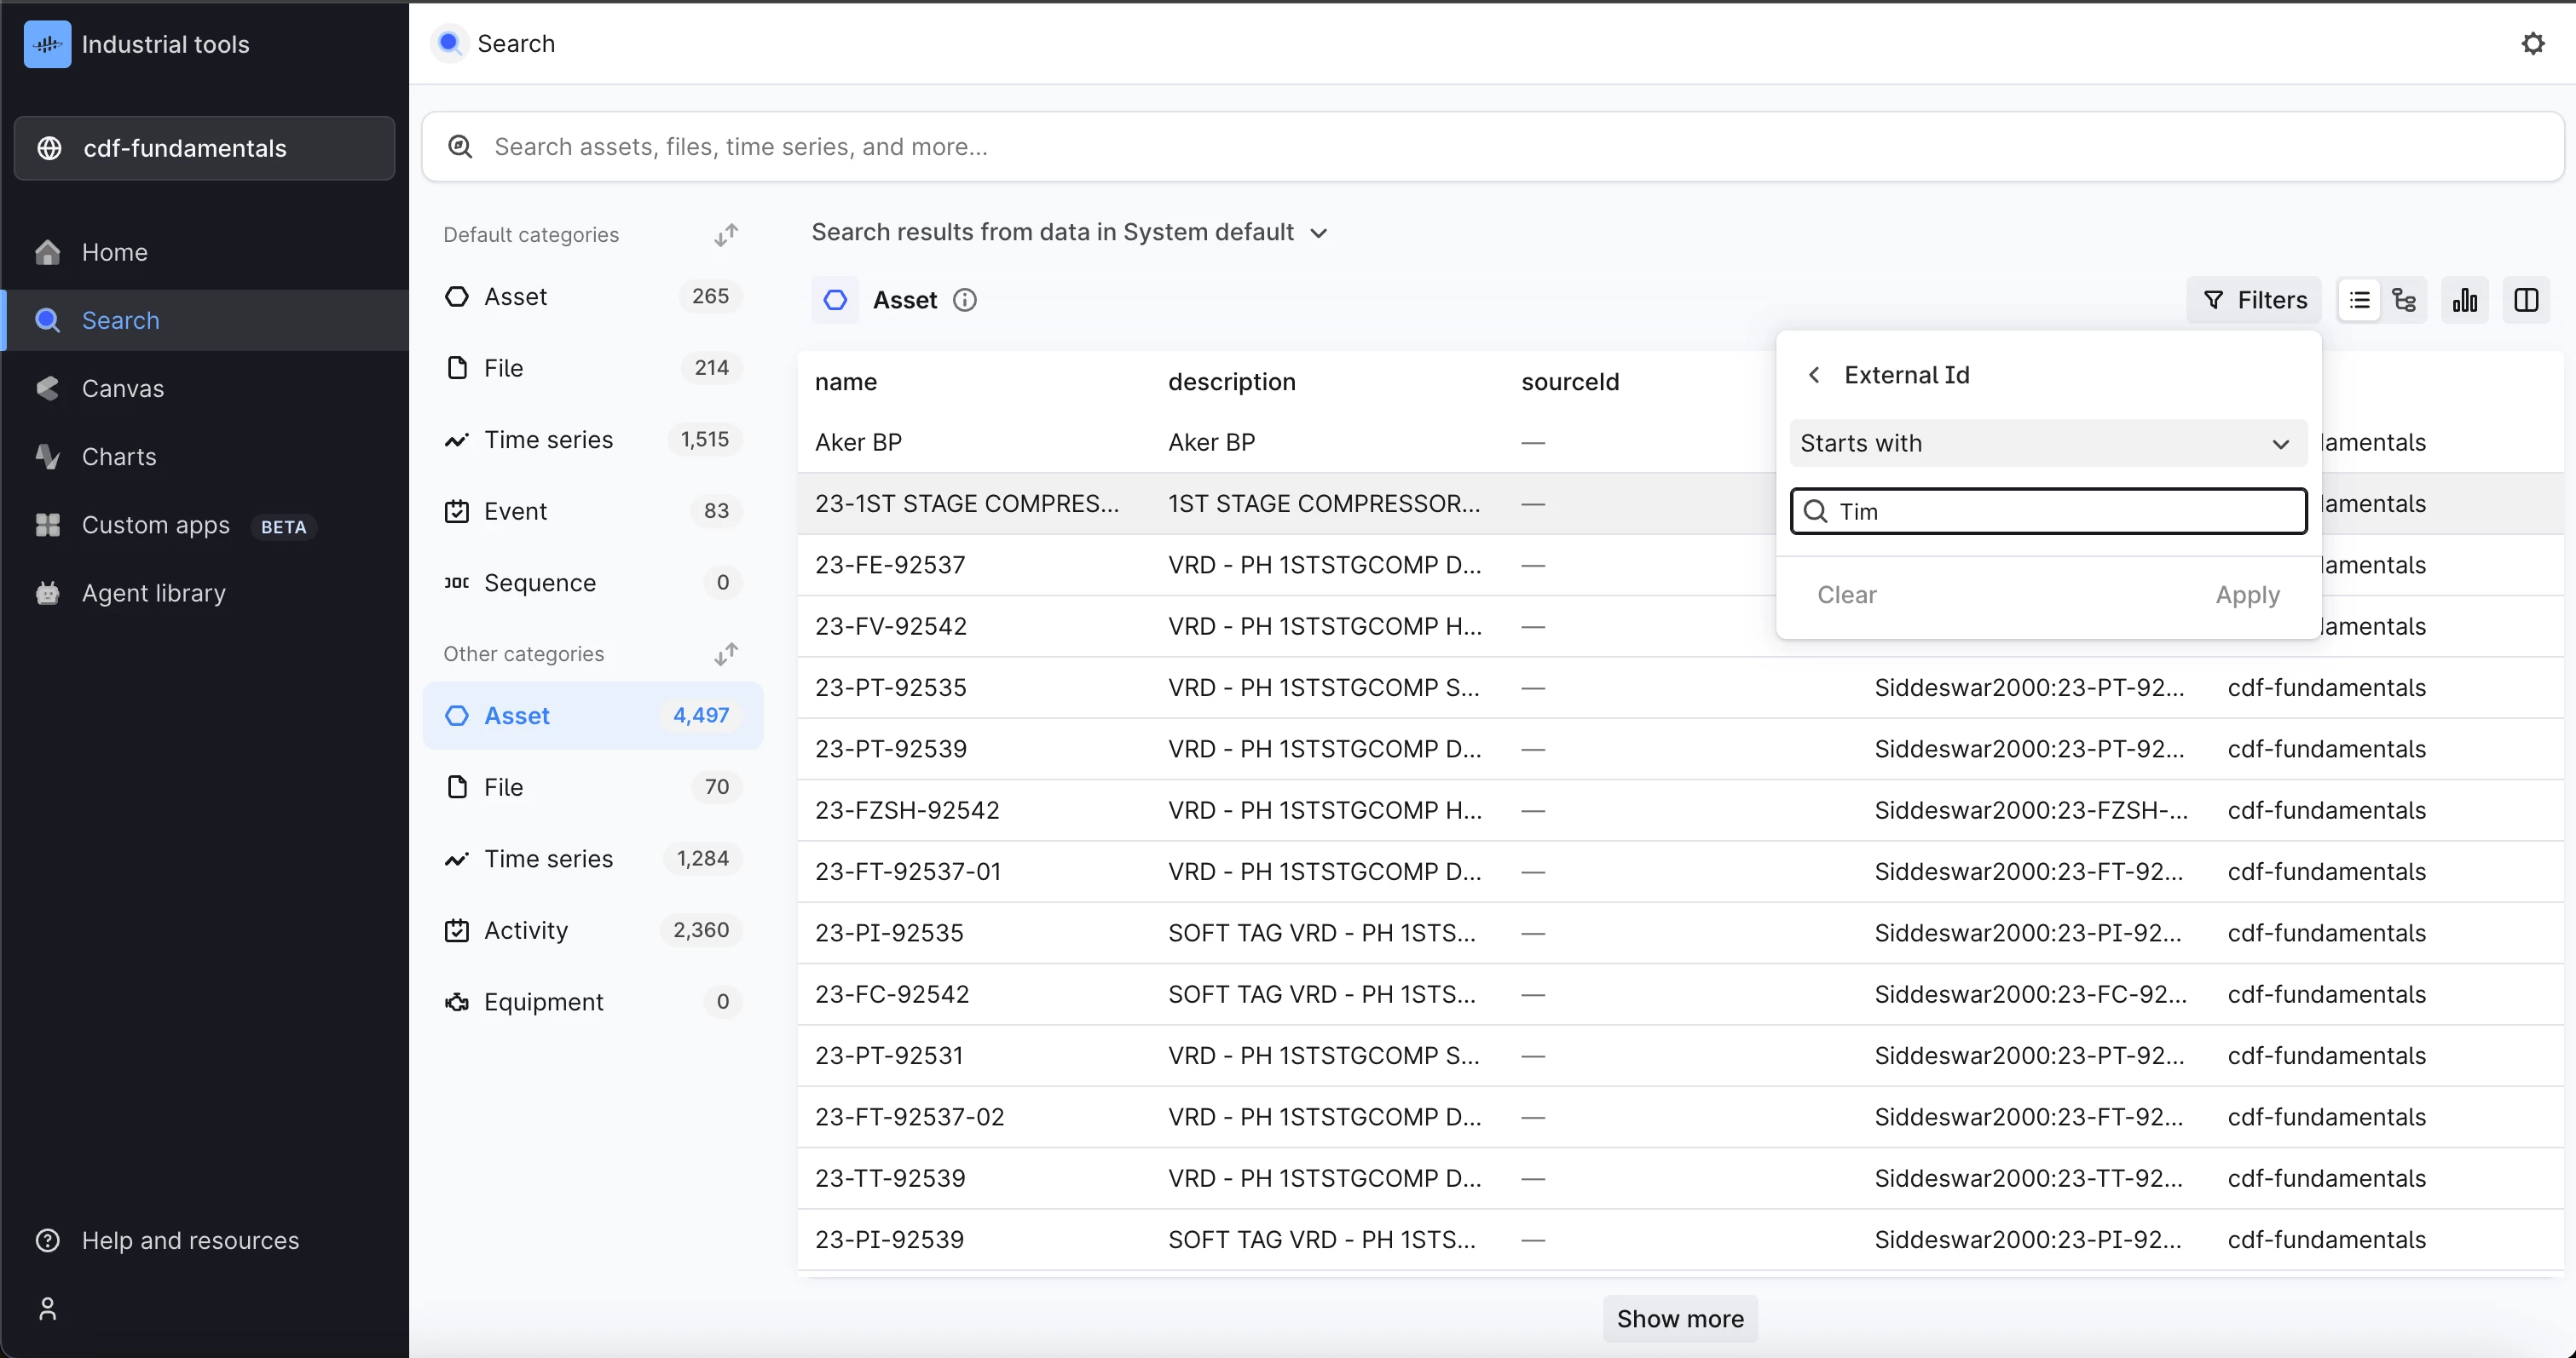Open Charts from sidebar

tap(119, 457)
